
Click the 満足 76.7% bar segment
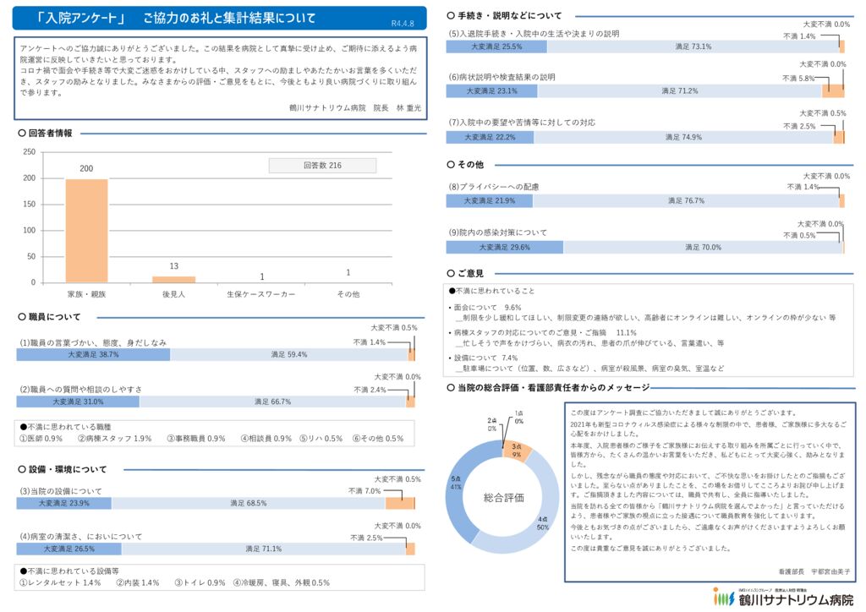686,201
